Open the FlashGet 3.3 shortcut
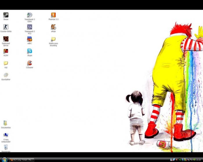This screenshot has height=162, width=203. coord(53,16)
